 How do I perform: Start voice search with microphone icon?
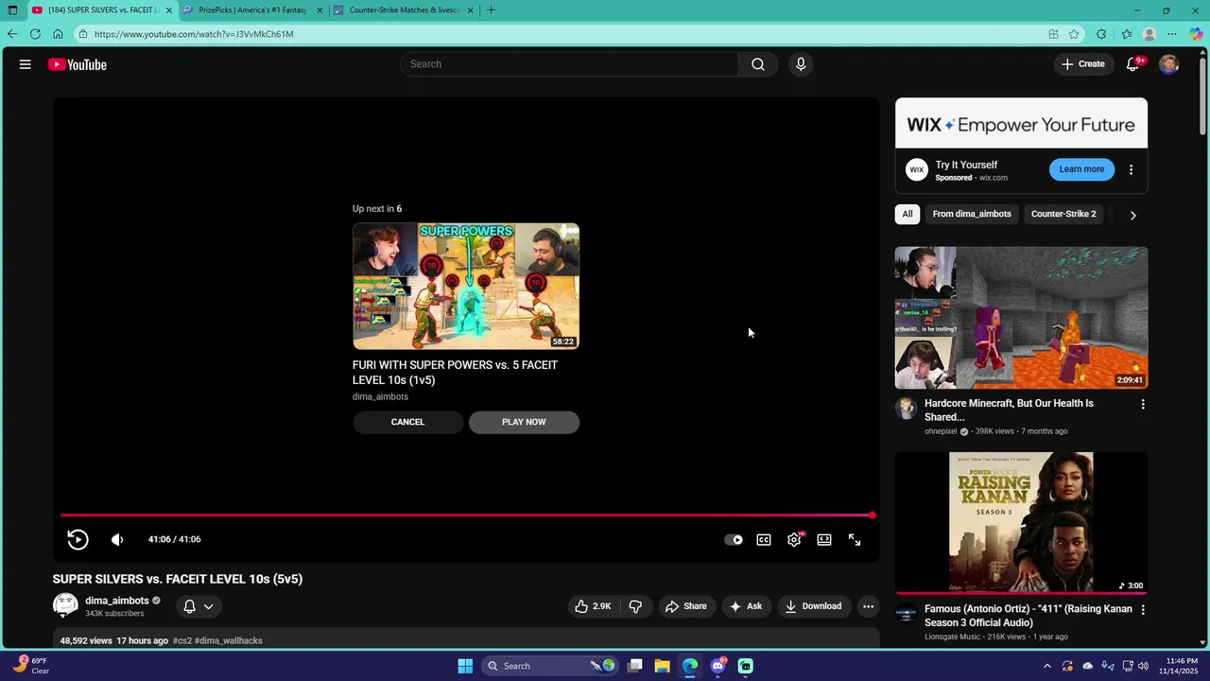tap(801, 64)
